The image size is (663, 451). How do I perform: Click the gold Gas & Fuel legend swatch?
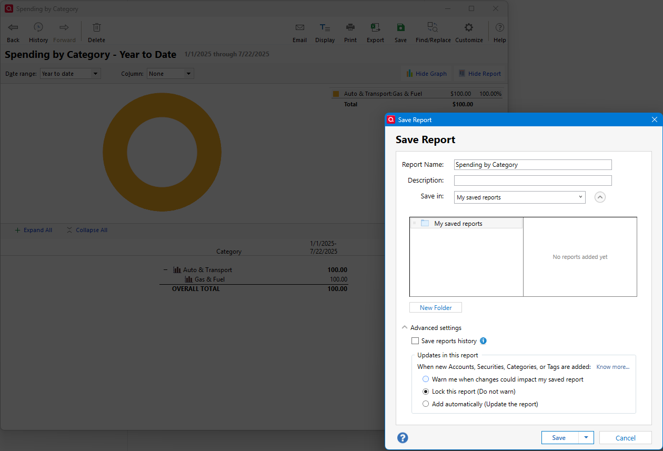(x=336, y=94)
